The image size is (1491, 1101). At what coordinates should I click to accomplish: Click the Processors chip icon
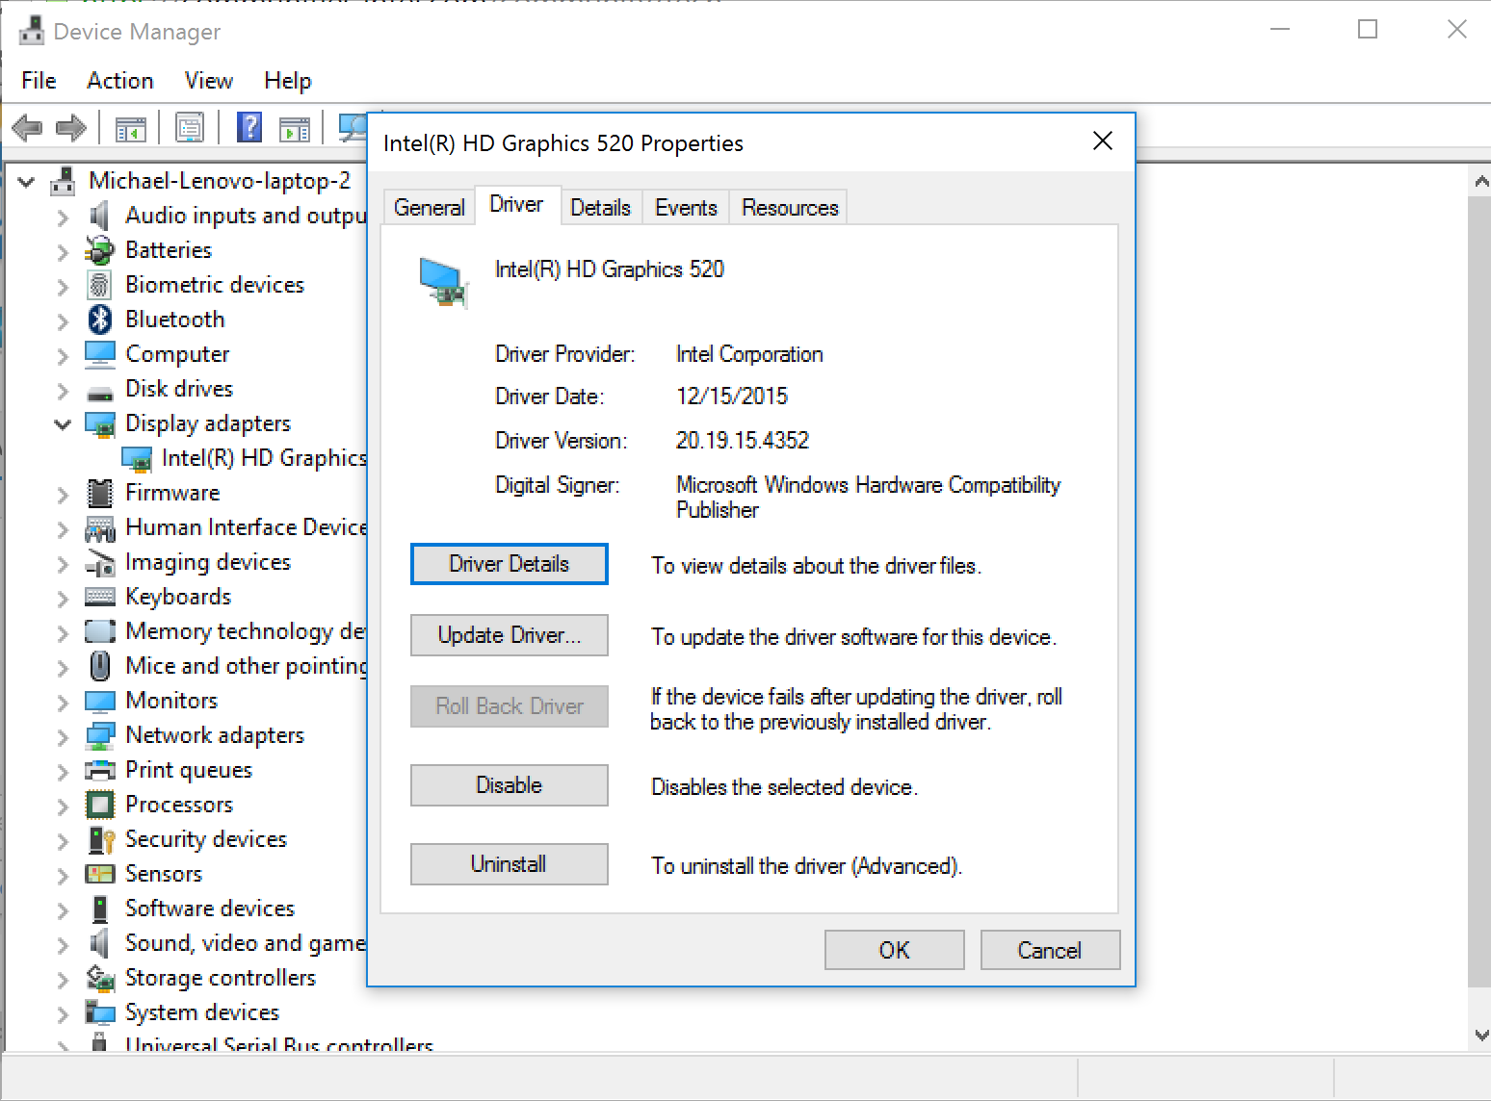100,805
